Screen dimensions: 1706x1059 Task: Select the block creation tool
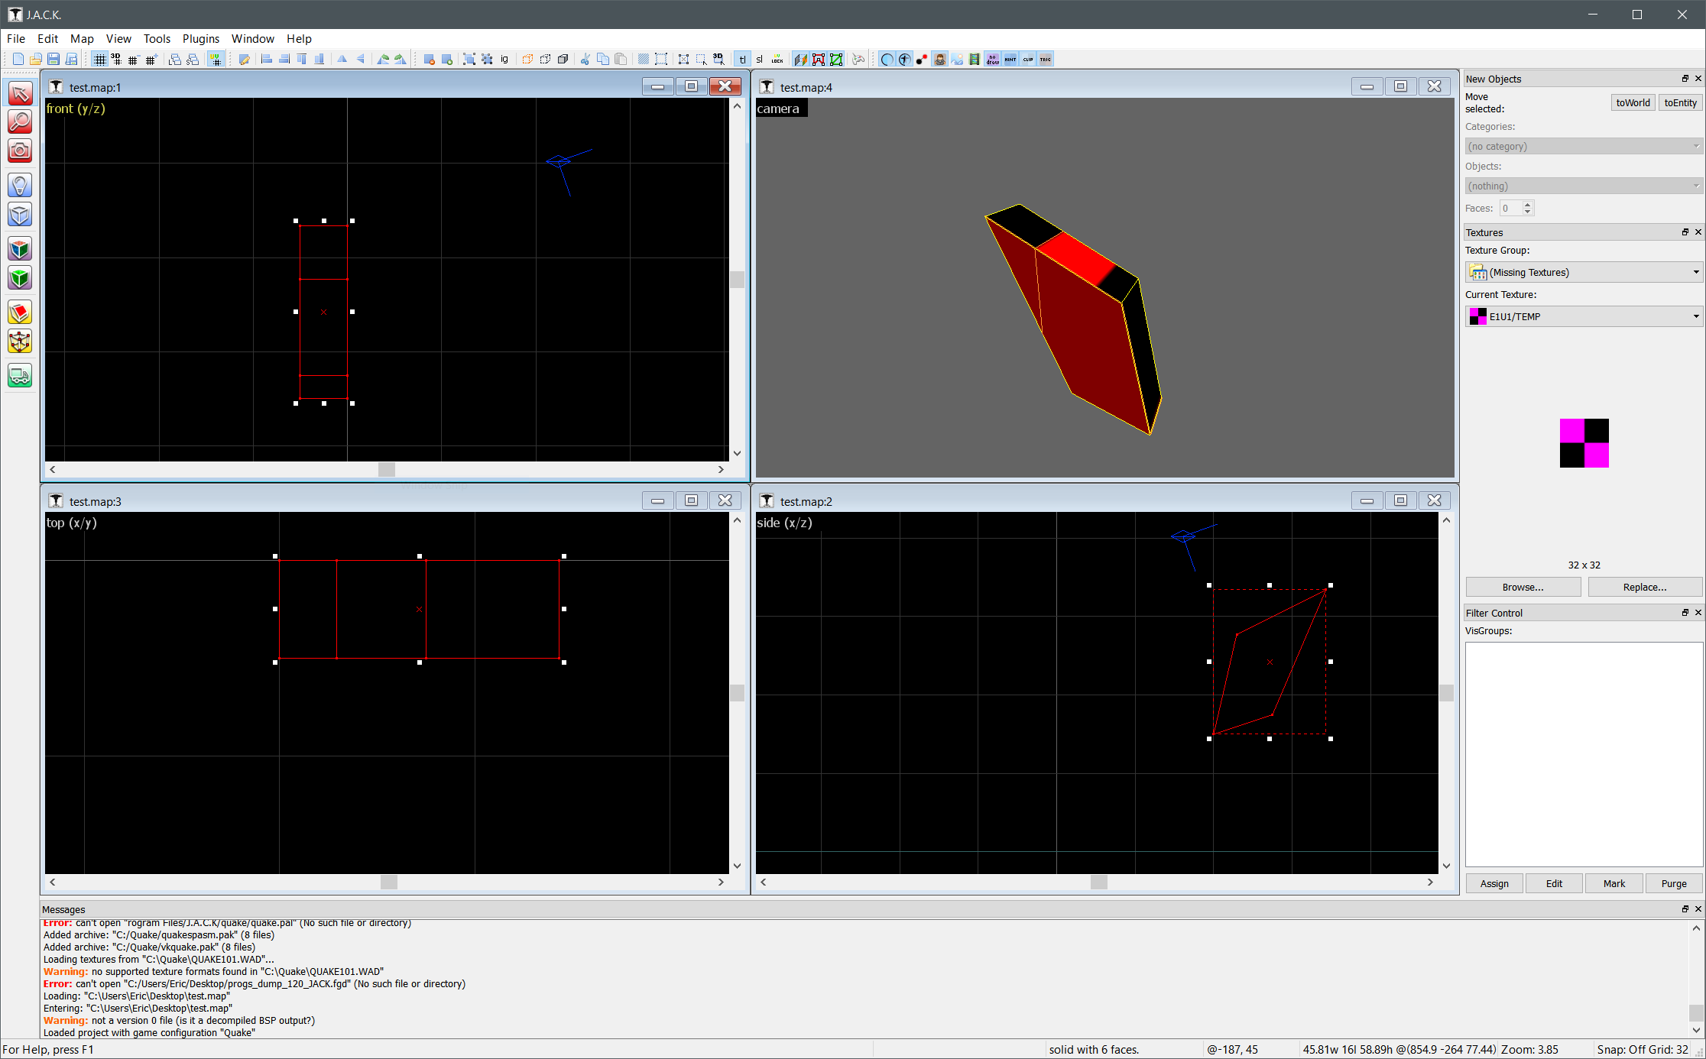pos(20,215)
